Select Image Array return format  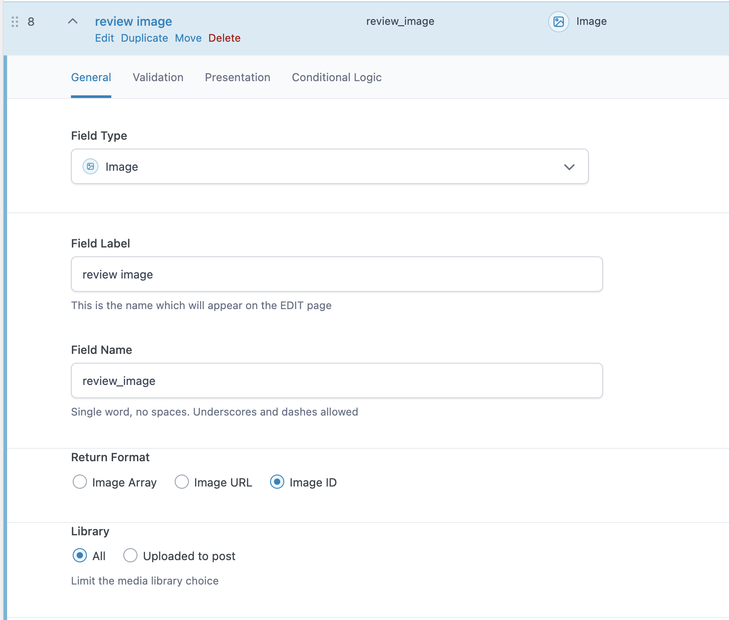point(80,482)
